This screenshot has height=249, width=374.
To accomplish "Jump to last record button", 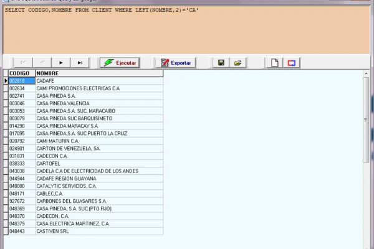I will (80, 63).
